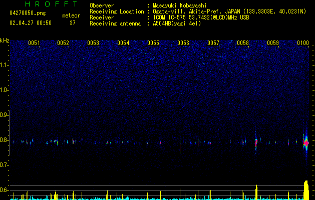Click the 0055 time marker
Viewport: 315px width, 200px height.
pos(153,43)
